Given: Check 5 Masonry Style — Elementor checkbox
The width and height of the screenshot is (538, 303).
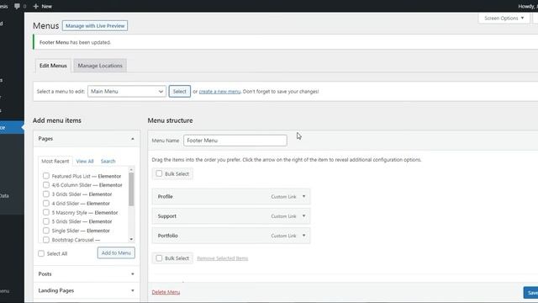Looking at the screenshot, I should tap(46, 212).
